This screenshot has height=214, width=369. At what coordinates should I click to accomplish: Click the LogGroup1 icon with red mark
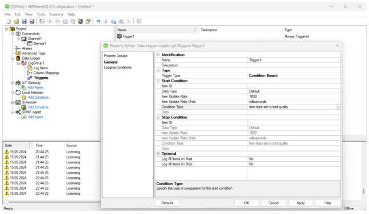point(24,63)
